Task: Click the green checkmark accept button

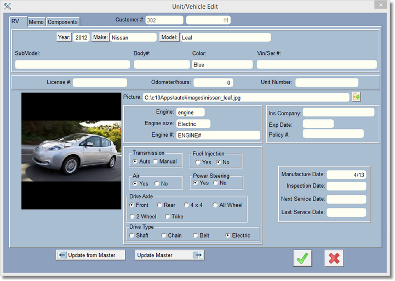Action: point(302,258)
